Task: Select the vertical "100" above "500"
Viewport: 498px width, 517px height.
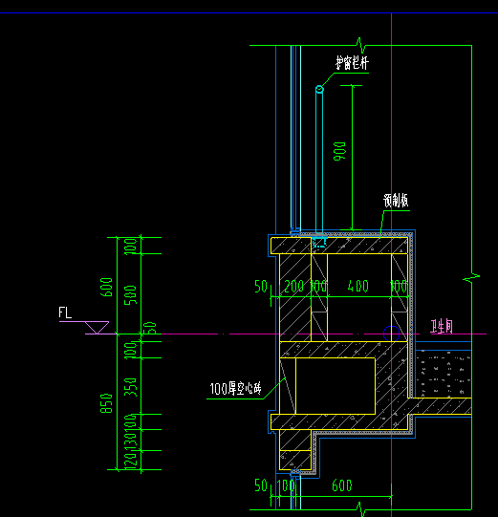Action: pos(130,246)
